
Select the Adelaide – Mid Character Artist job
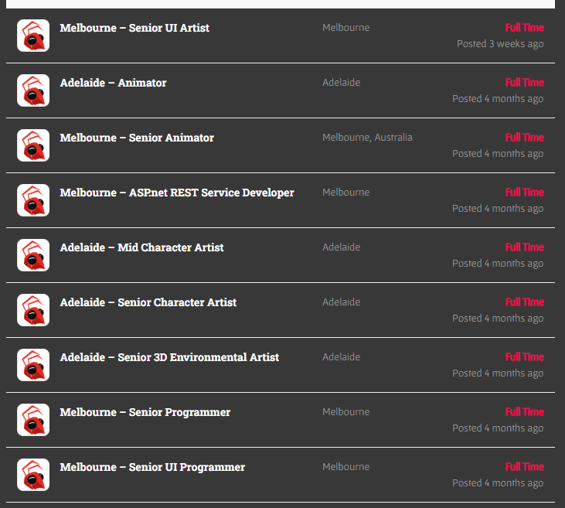141,247
